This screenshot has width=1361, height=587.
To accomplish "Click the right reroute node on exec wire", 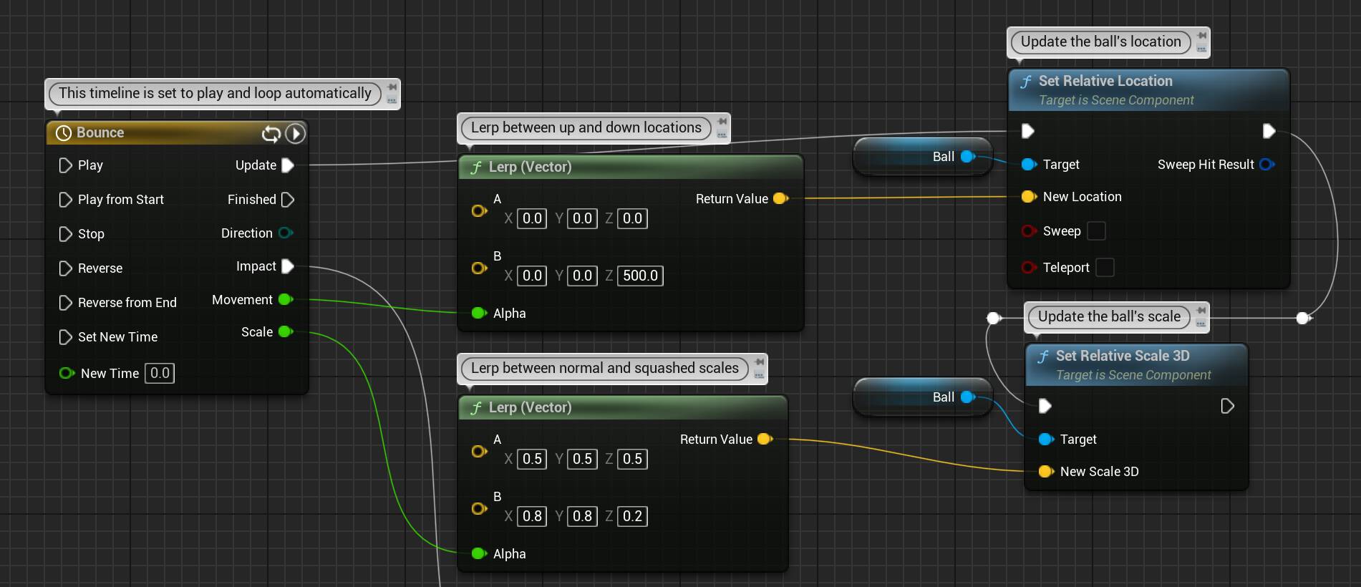I will coord(1302,318).
